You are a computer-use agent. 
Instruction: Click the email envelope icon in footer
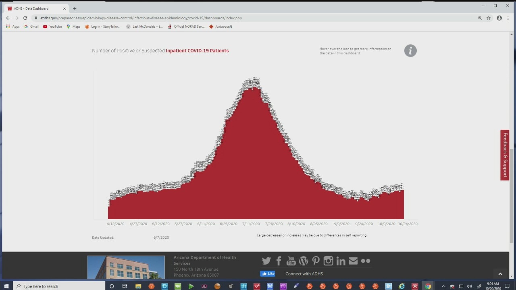353,261
